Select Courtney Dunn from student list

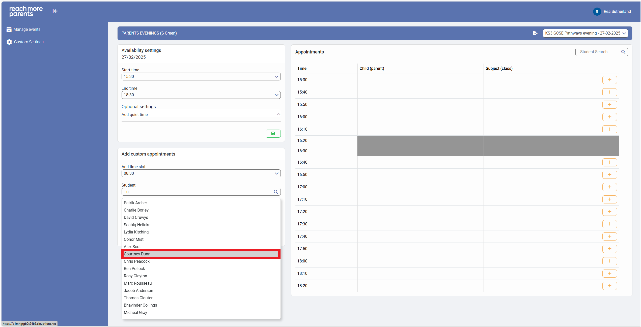(x=137, y=254)
